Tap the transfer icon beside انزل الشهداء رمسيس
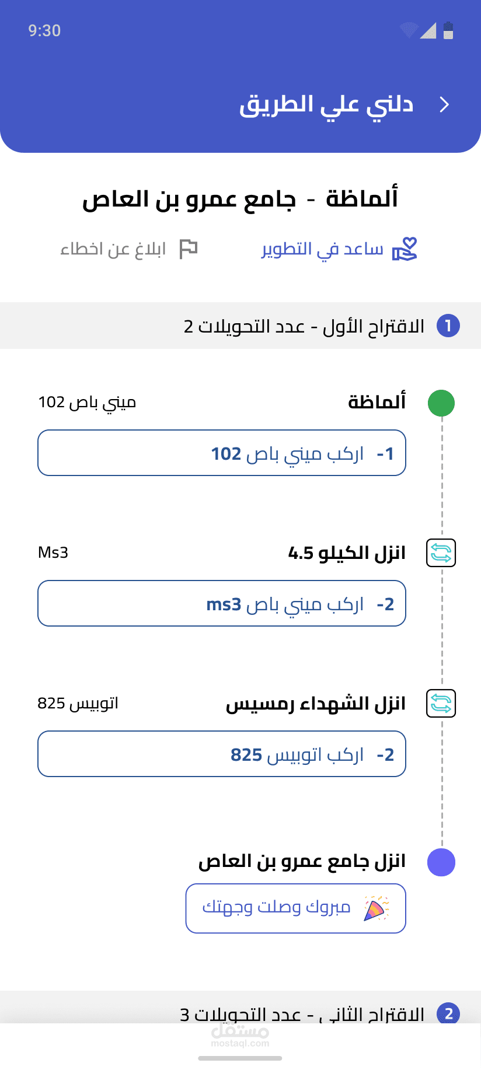This screenshot has height=1070, width=481. [x=441, y=704]
